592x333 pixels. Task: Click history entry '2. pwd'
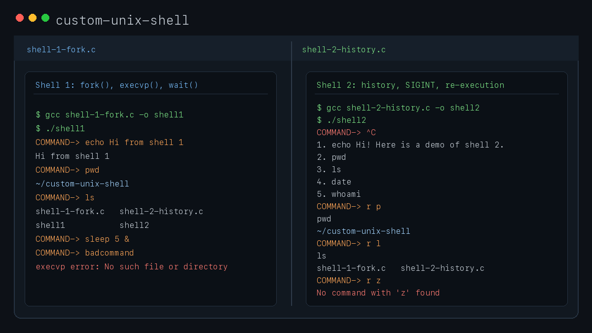(x=332, y=157)
